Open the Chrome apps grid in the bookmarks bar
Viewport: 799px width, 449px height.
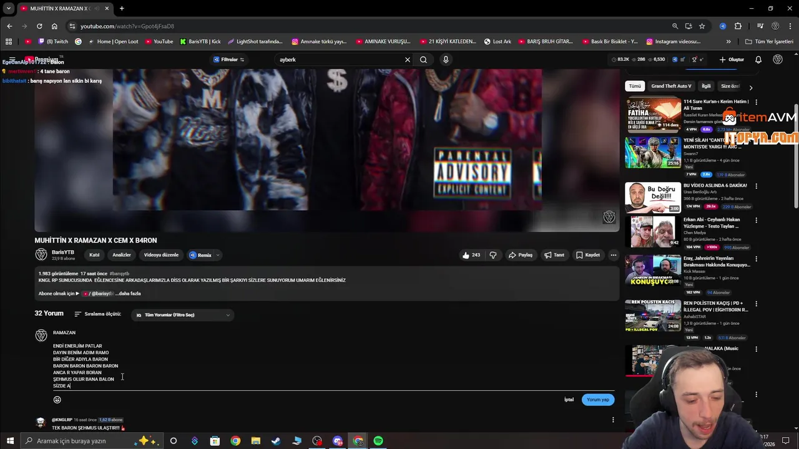9,42
